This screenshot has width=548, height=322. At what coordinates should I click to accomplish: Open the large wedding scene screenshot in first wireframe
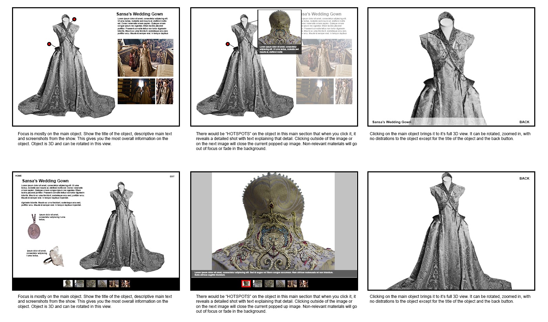pos(146,58)
